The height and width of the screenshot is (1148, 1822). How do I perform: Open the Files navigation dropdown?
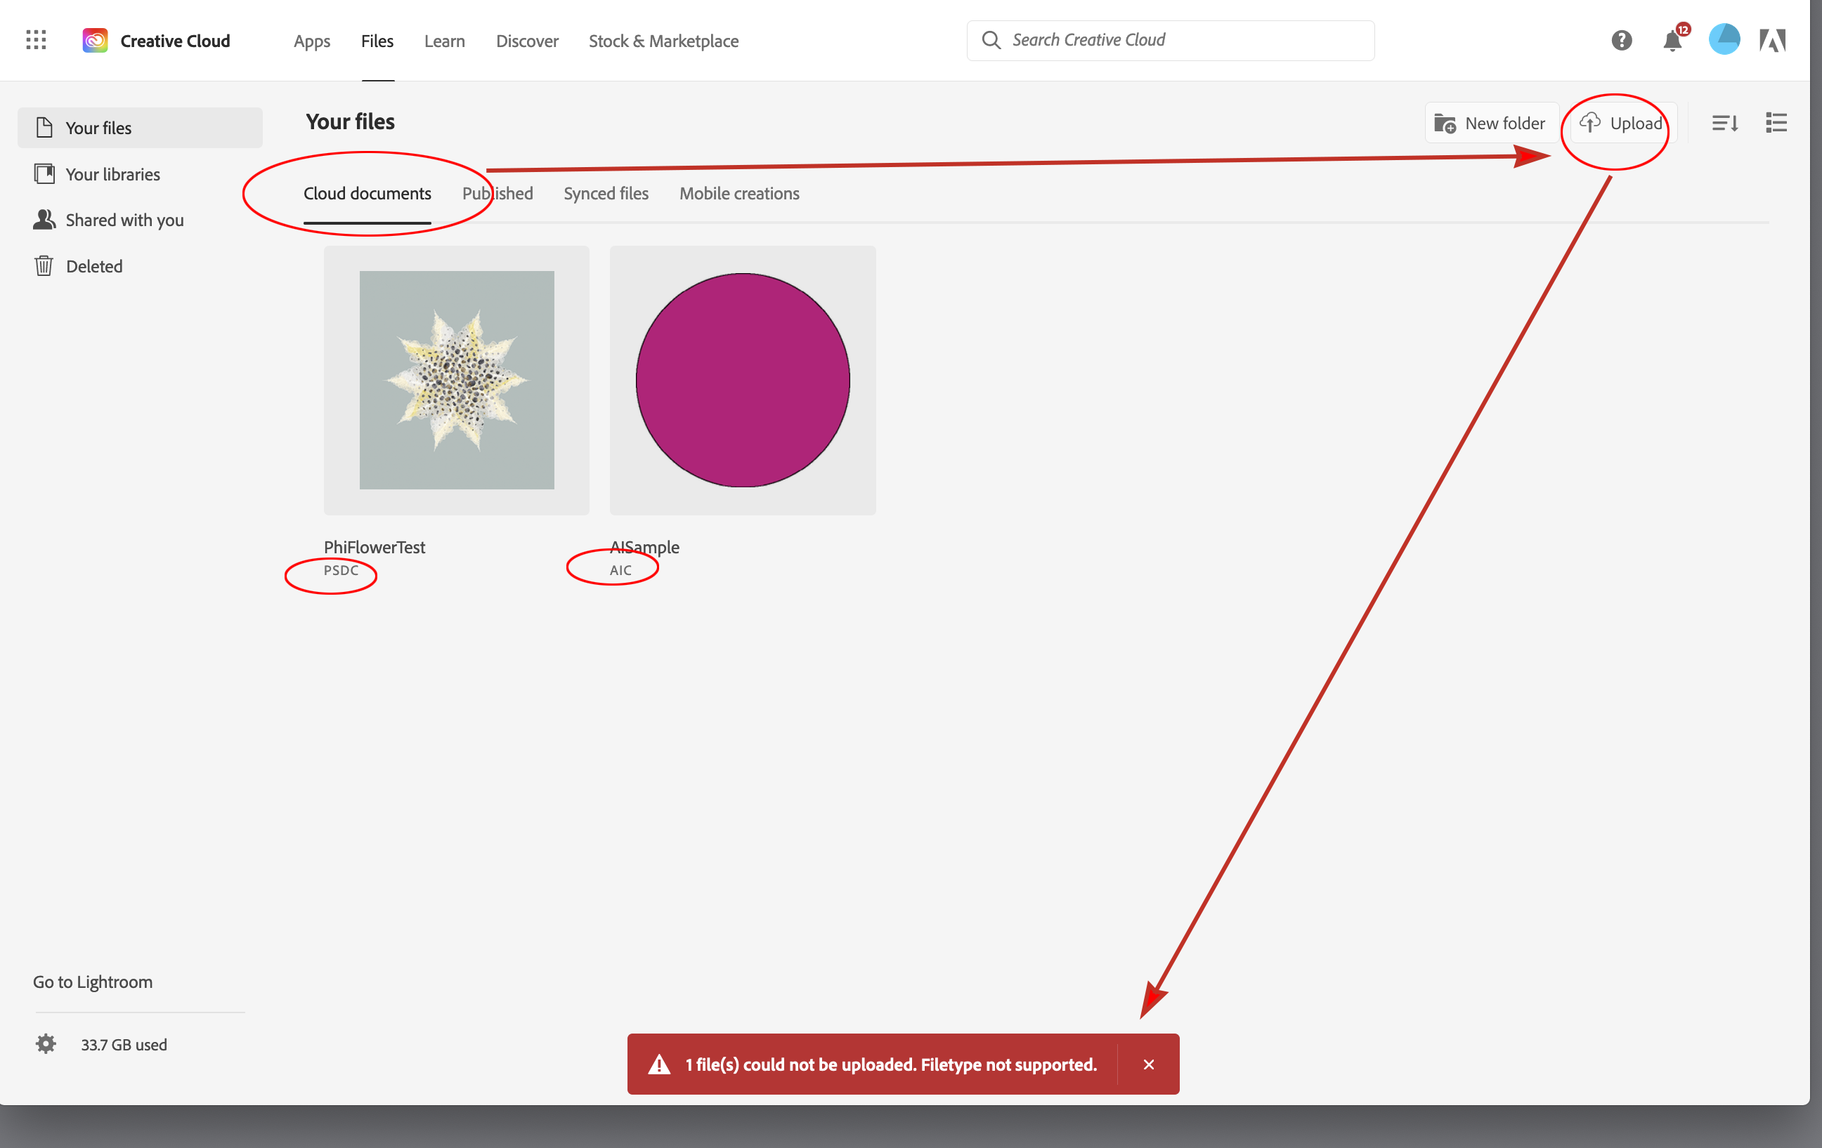(x=377, y=40)
